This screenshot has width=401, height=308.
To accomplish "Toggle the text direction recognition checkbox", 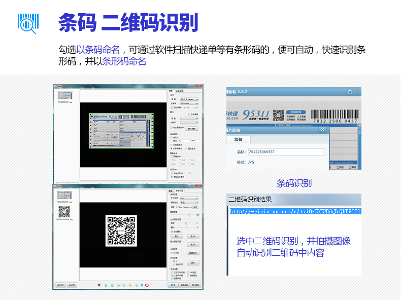I will [x=172, y=273].
